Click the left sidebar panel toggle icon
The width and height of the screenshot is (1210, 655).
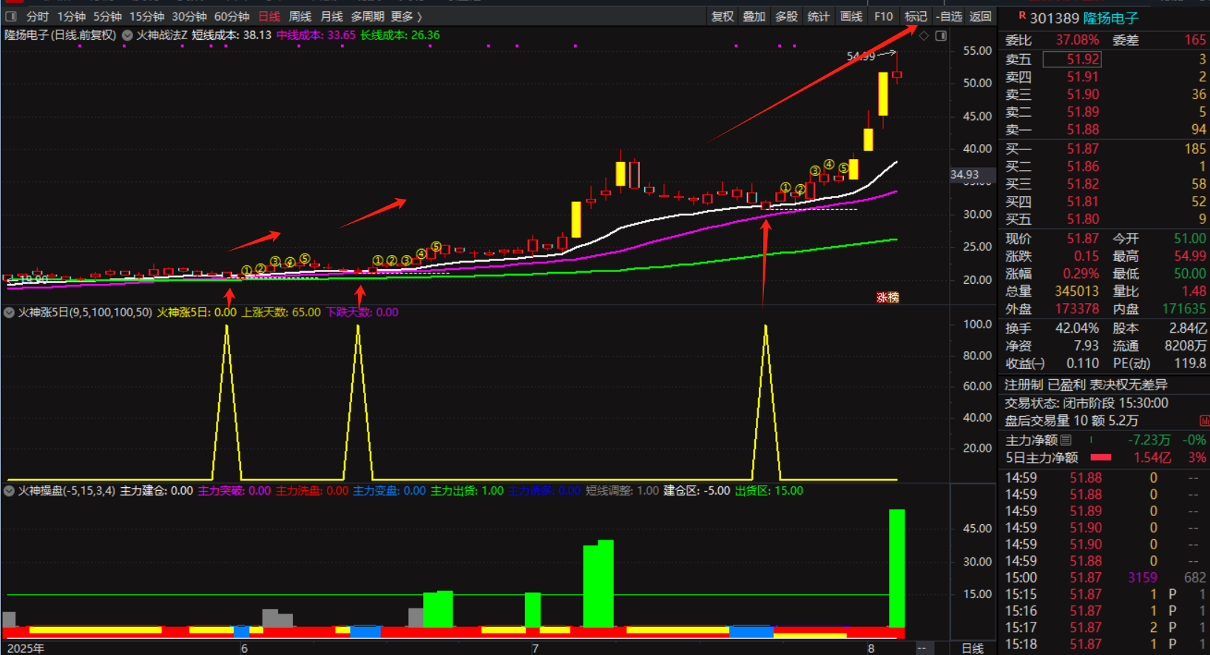click(x=11, y=16)
